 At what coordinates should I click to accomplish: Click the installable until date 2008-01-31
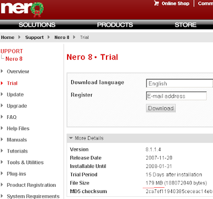(x=159, y=166)
